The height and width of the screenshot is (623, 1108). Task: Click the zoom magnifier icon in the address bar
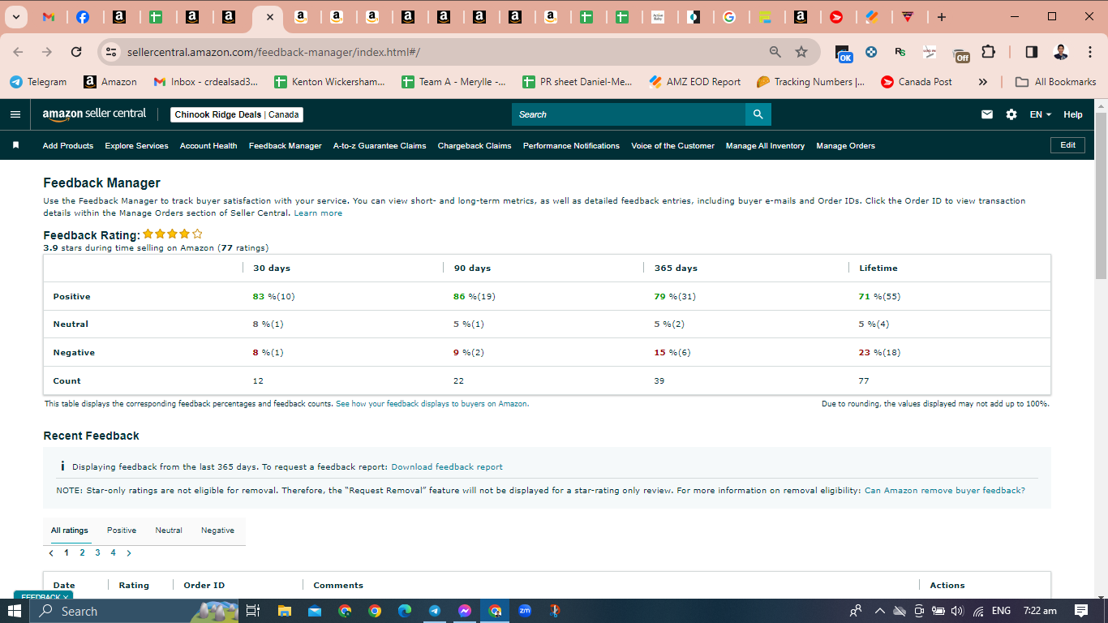[775, 52]
